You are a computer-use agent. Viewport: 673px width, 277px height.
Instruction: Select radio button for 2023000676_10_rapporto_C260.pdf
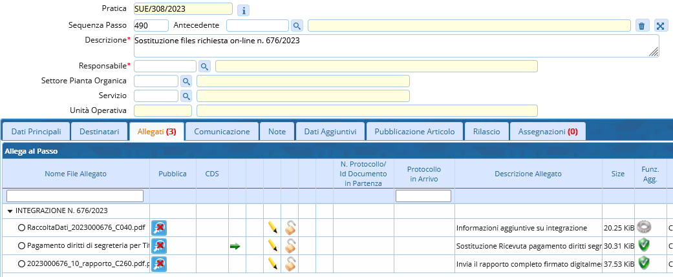point(21,263)
